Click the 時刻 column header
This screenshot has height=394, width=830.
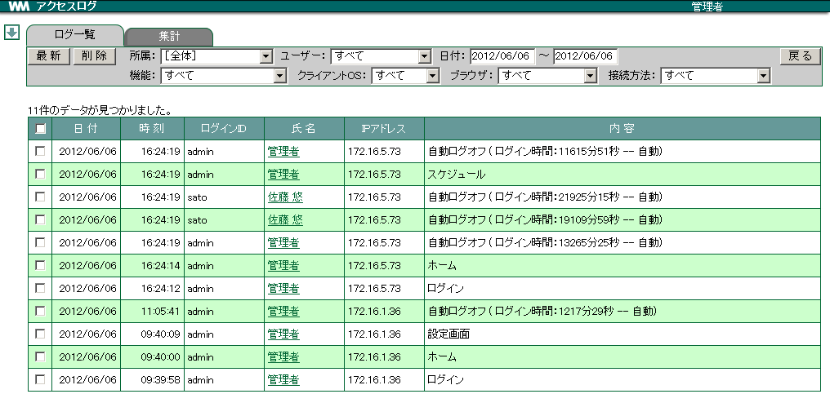[152, 129]
